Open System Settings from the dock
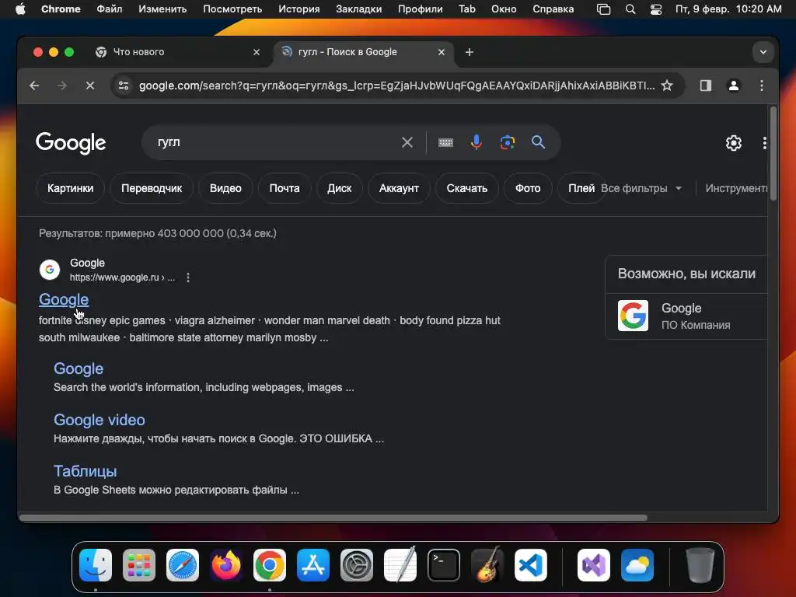The width and height of the screenshot is (796, 597). click(357, 565)
